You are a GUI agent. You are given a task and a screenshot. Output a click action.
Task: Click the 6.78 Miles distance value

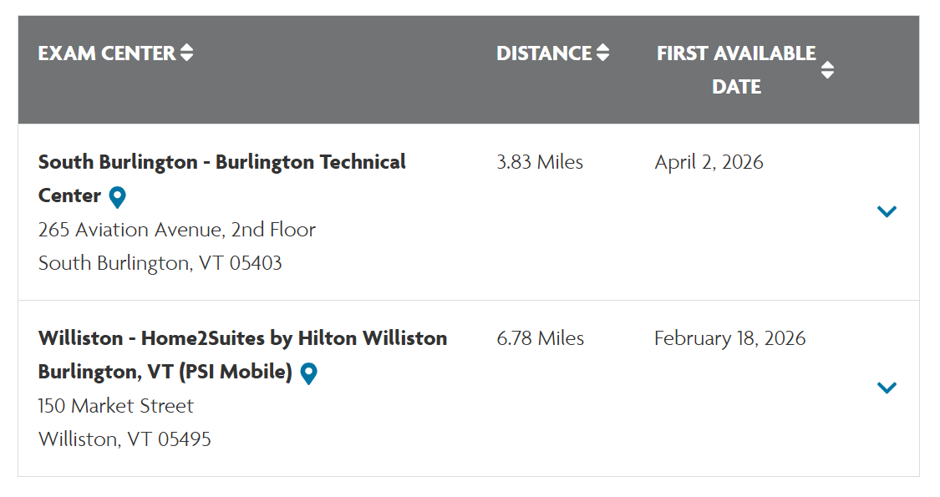(540, 338)
